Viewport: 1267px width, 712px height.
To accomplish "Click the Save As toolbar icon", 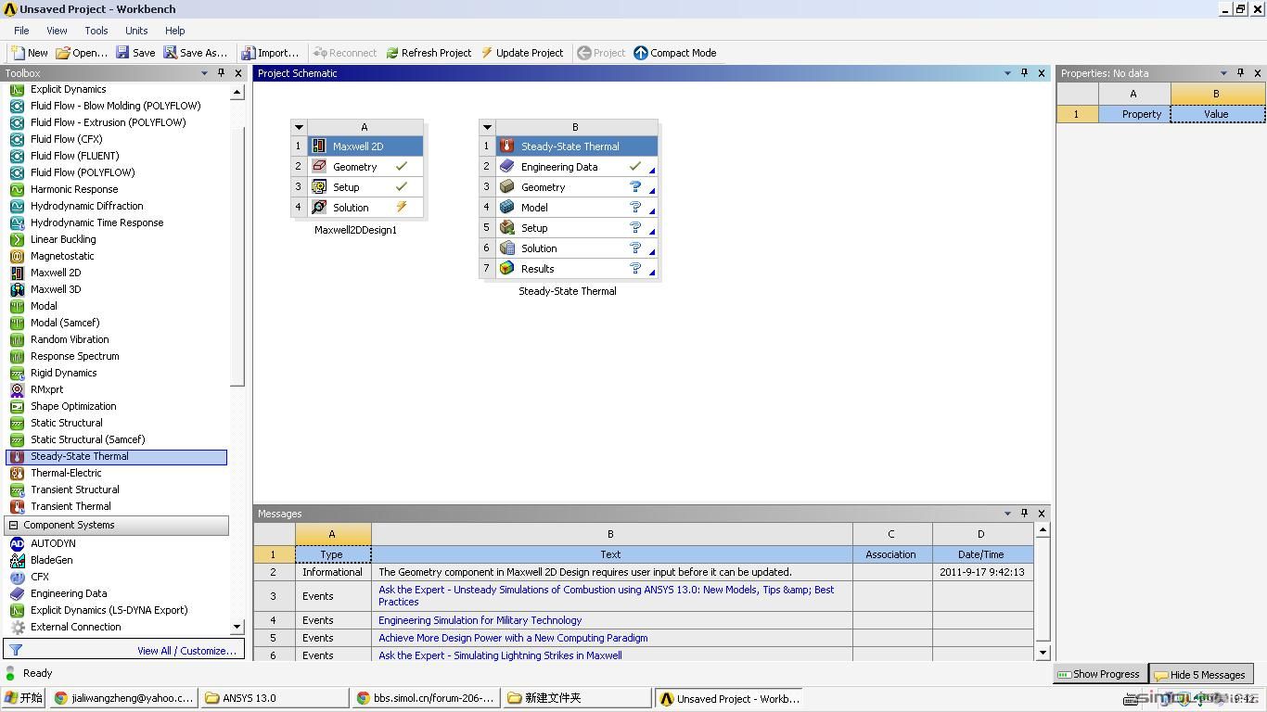I will pos(171,53).
